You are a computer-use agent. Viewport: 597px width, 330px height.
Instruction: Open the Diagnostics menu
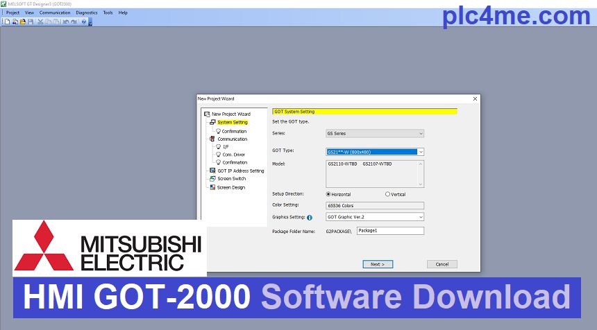tap(87, 12)
